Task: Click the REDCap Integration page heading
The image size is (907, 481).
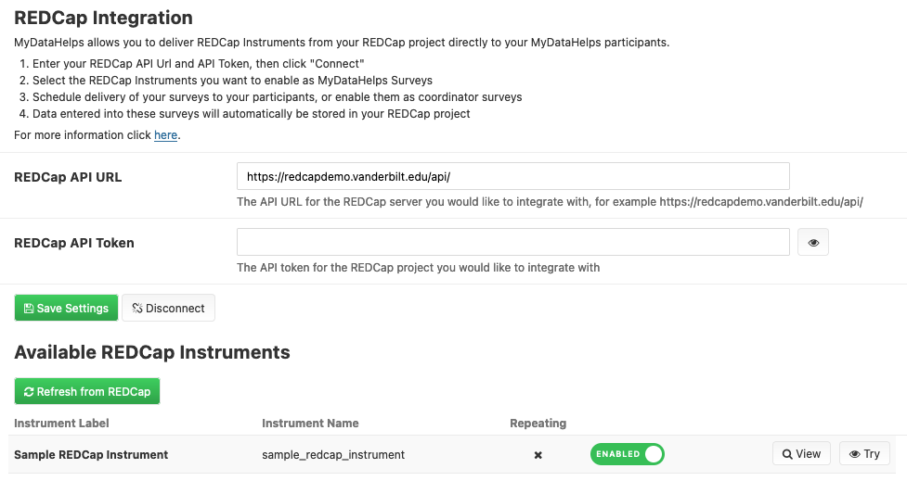Action: [103, 18]
